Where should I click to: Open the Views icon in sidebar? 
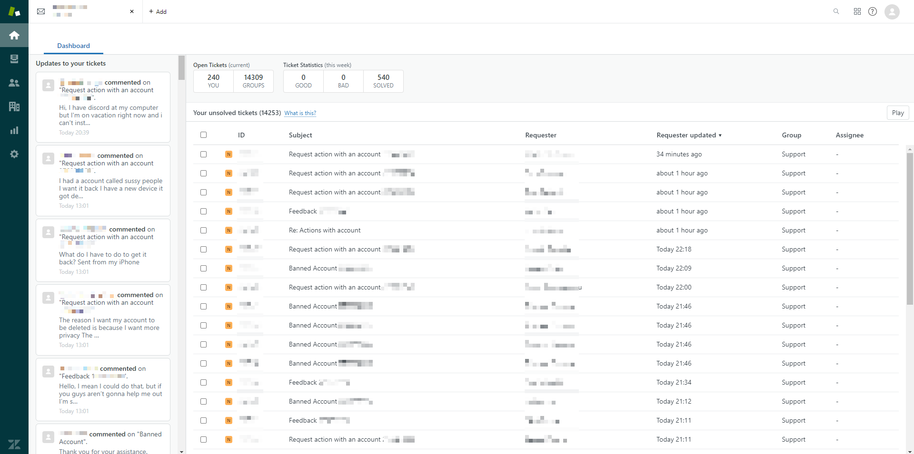point(14,59)
